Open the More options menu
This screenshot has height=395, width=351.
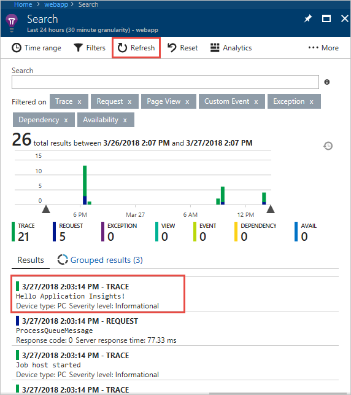tap(323, 48)
